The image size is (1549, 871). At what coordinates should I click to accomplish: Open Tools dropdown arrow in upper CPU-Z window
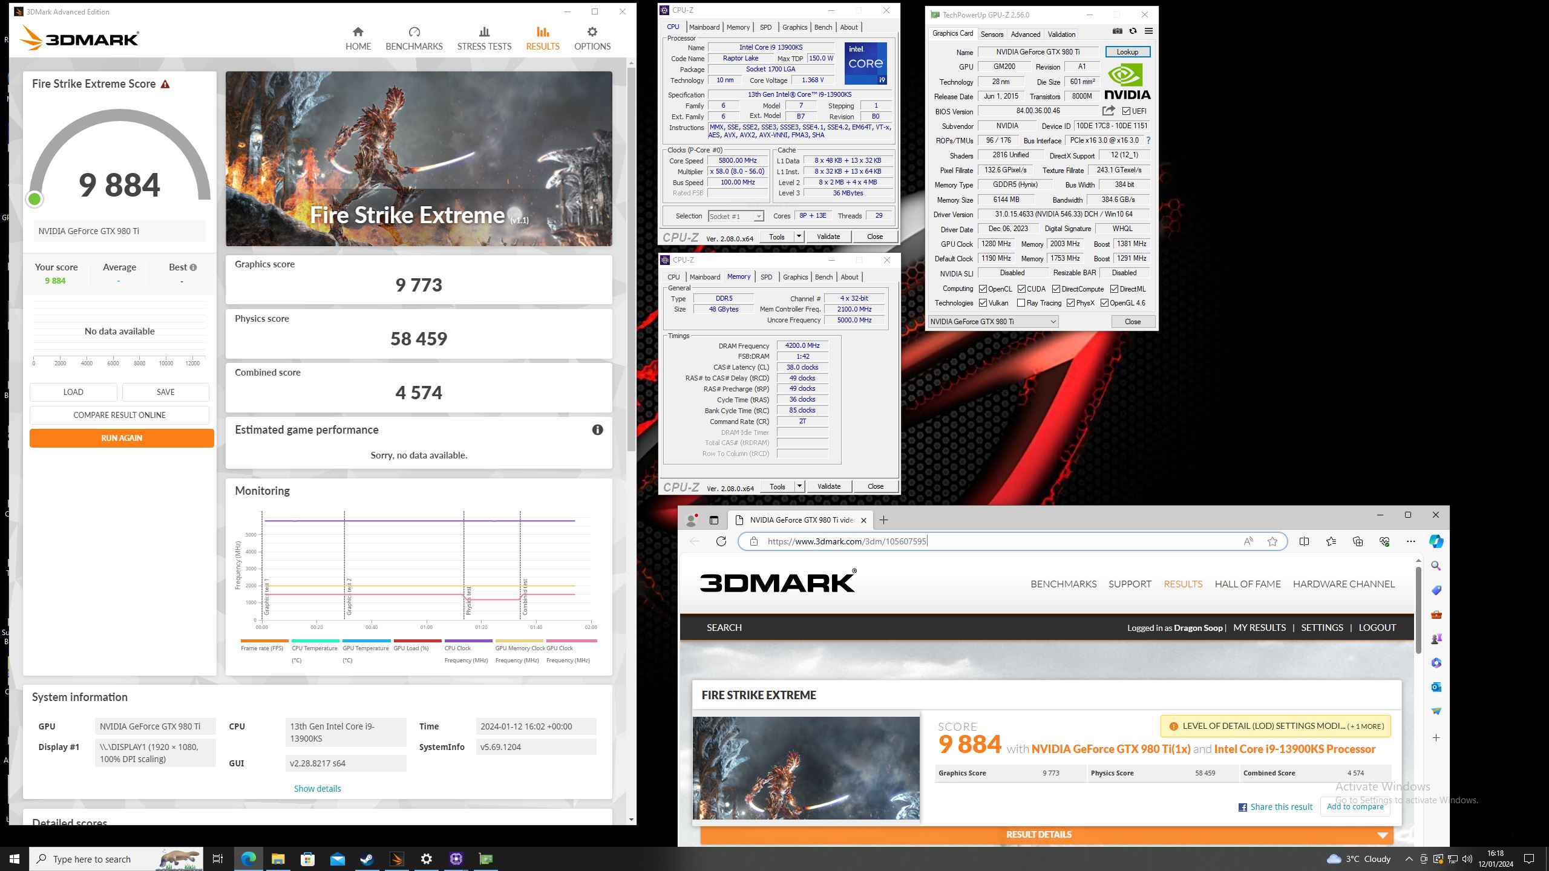(799, 237)
